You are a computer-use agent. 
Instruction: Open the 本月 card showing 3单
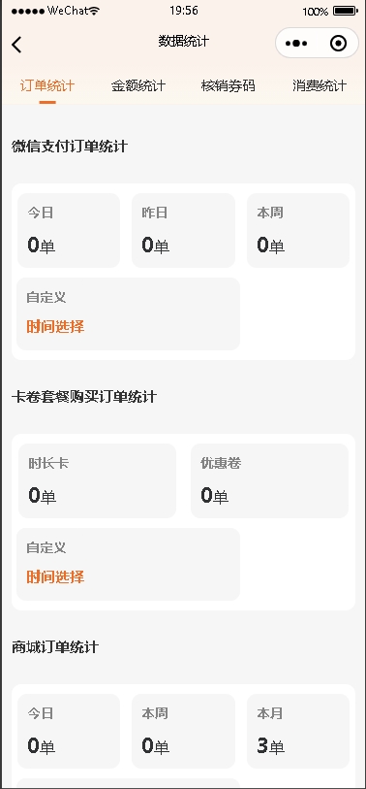[x=298, y=731]
